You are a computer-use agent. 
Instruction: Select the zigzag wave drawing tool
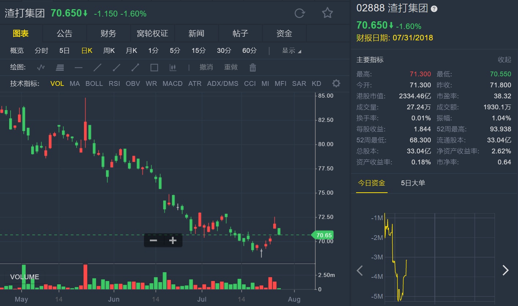[41, 68]
